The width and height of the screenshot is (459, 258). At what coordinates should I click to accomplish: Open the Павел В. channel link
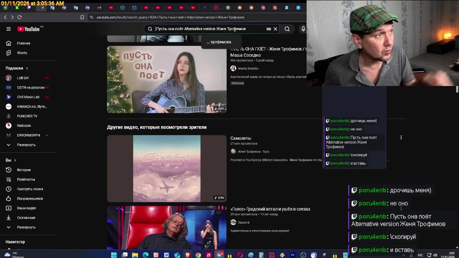244,223
